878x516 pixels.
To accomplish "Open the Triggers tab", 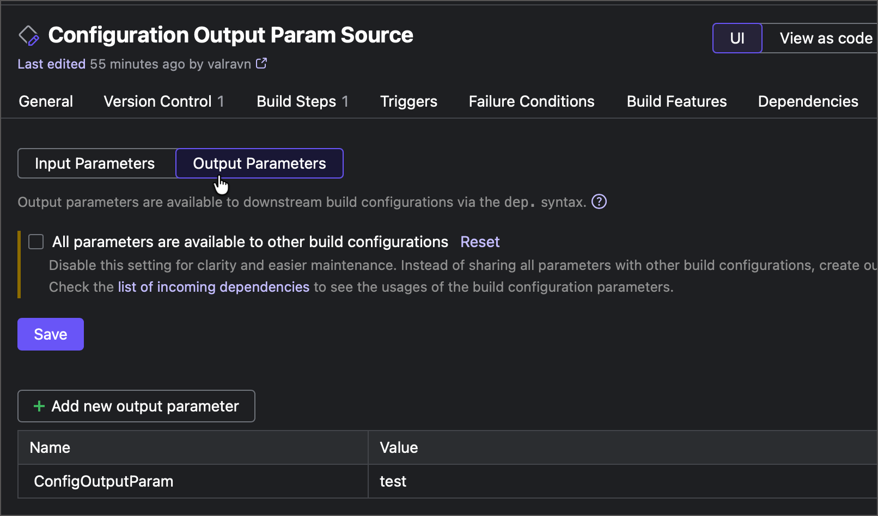I will (x=408, y=101).
